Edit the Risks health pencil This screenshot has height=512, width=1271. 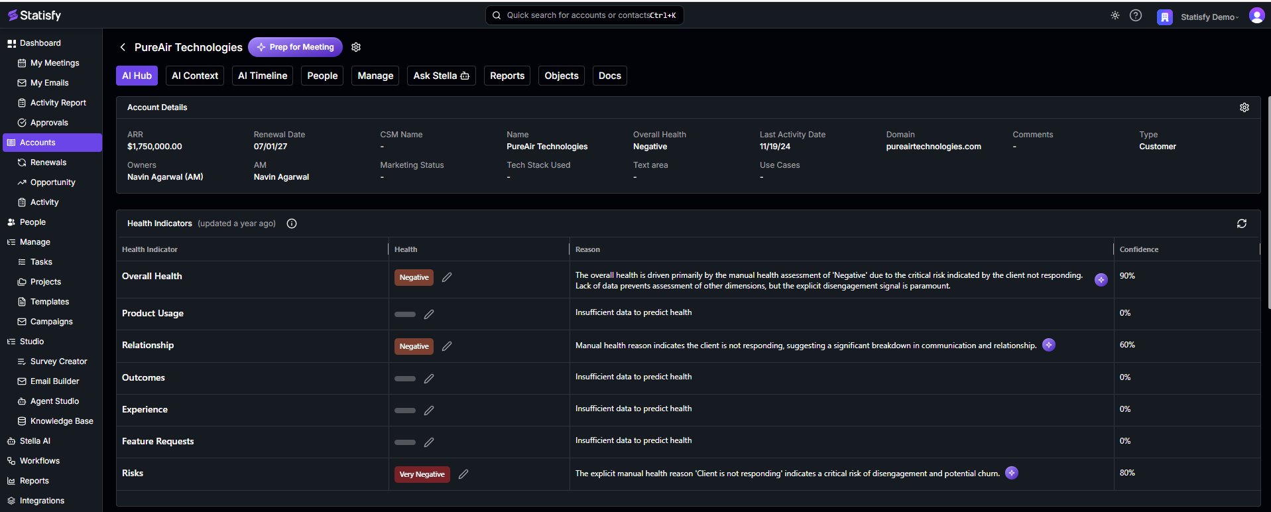[x=463, y=474]
